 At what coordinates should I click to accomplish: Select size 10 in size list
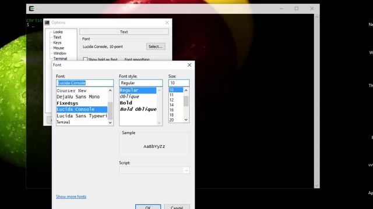(176, 90)
